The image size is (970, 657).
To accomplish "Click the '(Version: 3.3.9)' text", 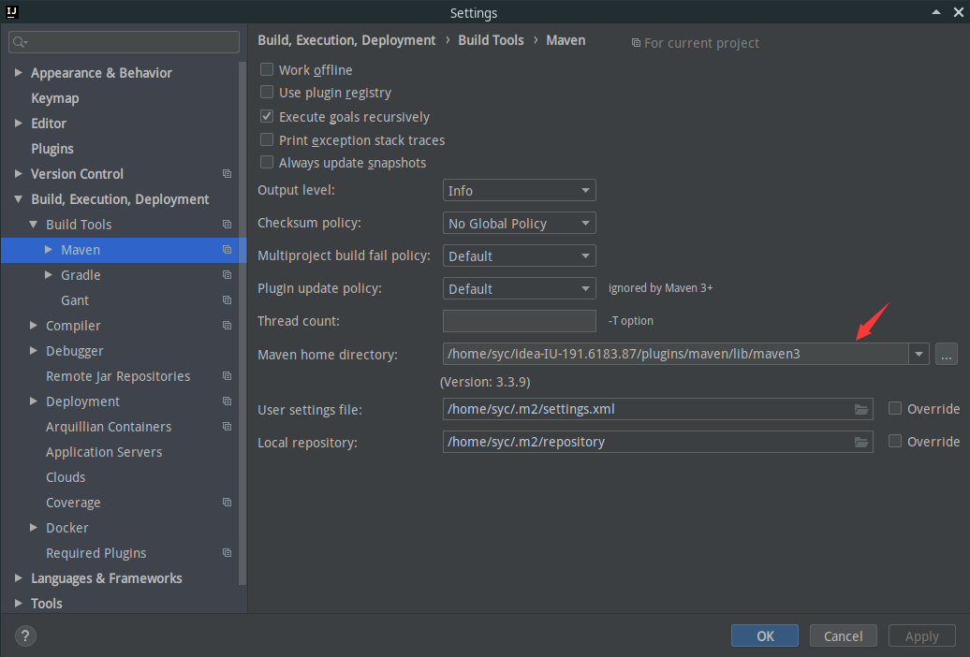I will click(485, 382).
